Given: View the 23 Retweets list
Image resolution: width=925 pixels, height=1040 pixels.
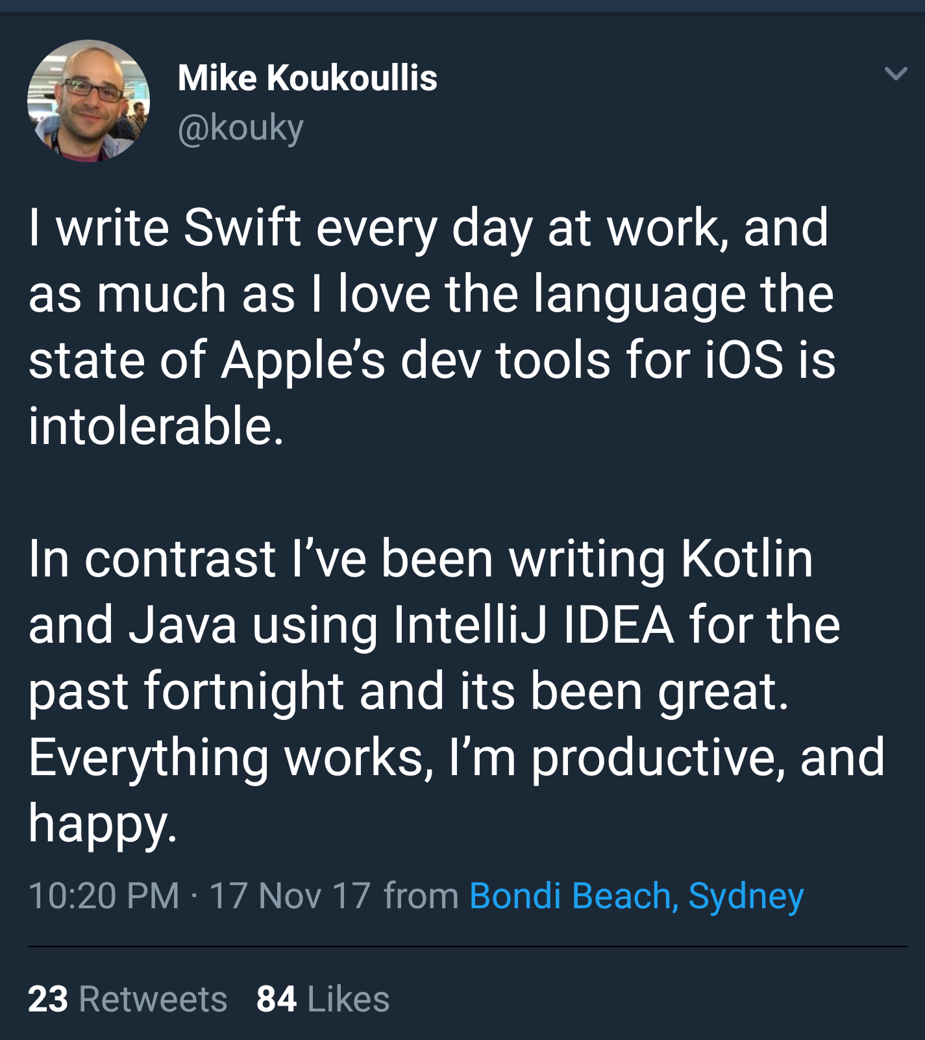Looking at the screenshot, I should (127, 998).
